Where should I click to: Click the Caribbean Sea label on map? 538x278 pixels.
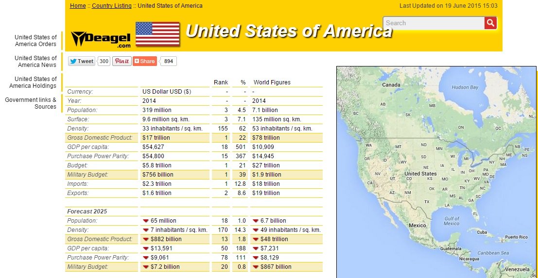[493, 253]
